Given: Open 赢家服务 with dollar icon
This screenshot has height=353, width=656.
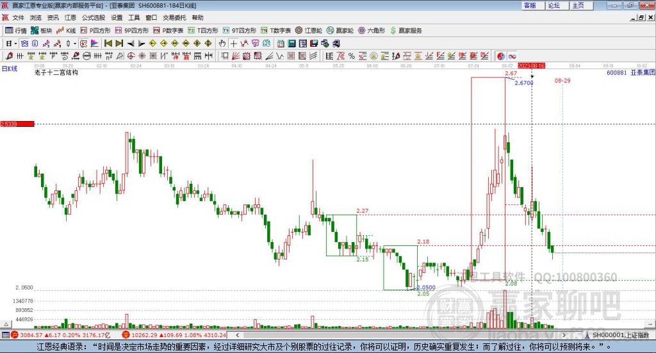Looking at the screenshot, I should [406, 31].
